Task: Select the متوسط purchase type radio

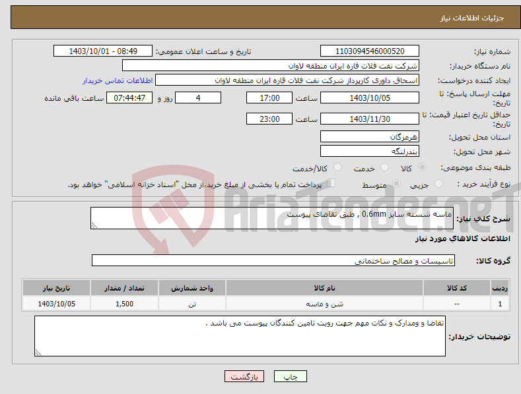Action: pos(396,184)
